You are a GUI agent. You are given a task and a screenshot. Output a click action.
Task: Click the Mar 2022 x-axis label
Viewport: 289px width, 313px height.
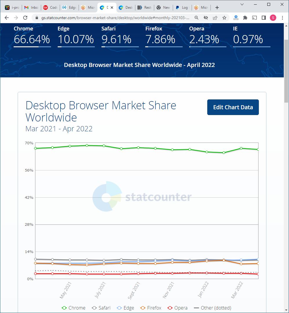(x=237, y=290)
